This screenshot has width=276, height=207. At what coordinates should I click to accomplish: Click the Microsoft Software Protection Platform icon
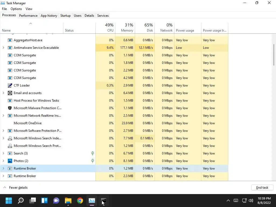pyautogui.click(x=10, y=131)
